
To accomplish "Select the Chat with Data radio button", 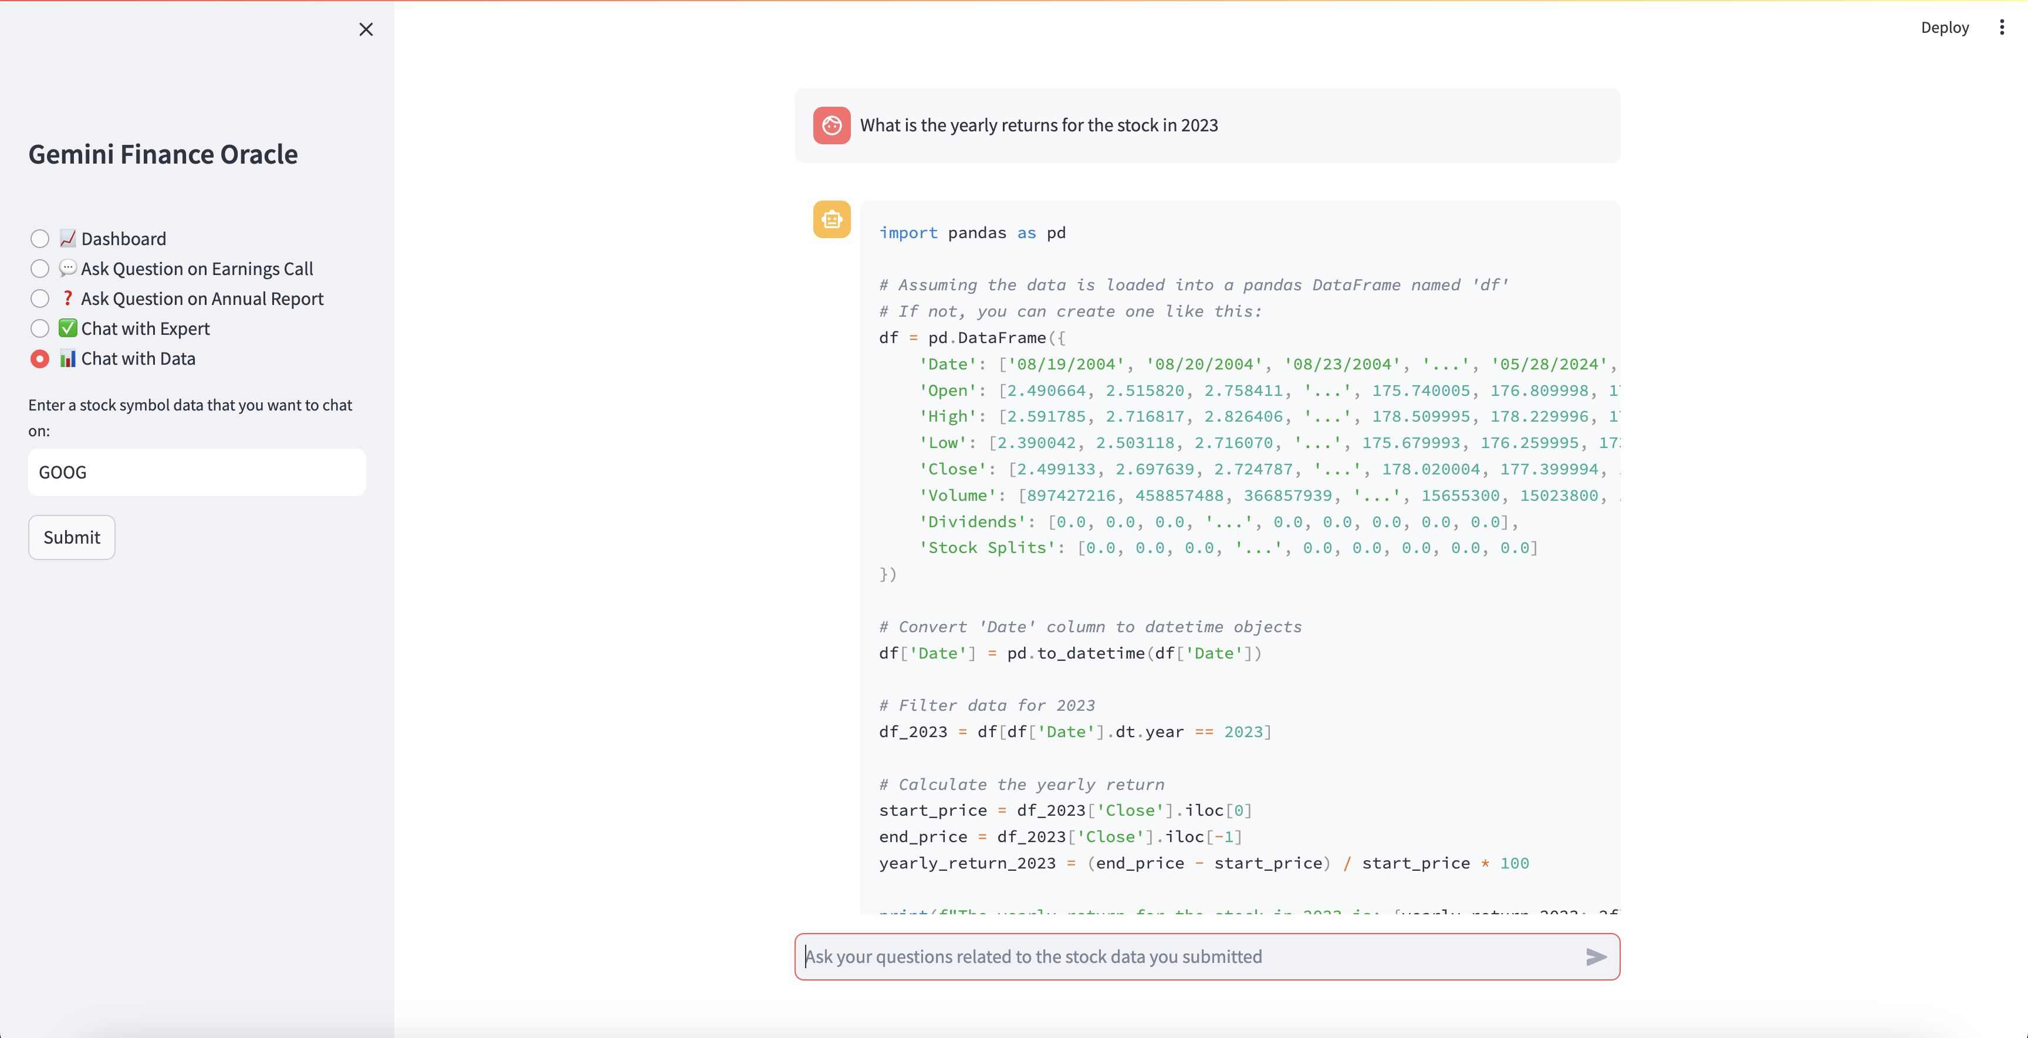I will (x=39, y=359).
